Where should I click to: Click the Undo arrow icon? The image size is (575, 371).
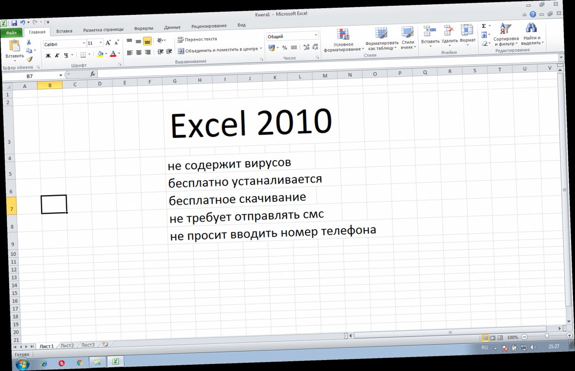click(x=23, y=23)
